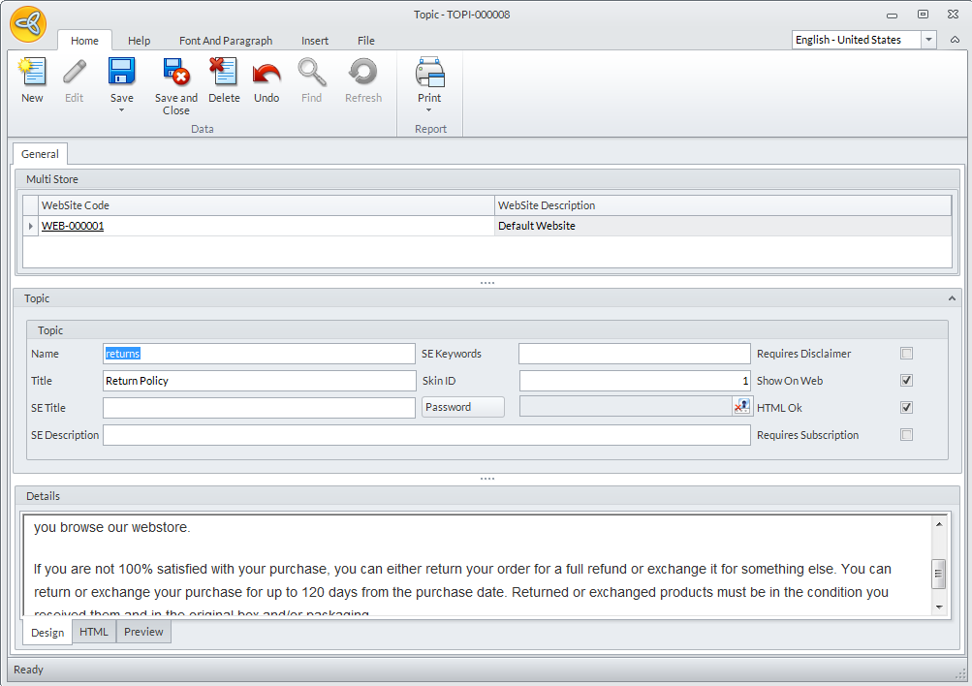Switch to the HTML view tab
Image resolution: width=972 pixels, height=686 pixels.
click(94, 632)
